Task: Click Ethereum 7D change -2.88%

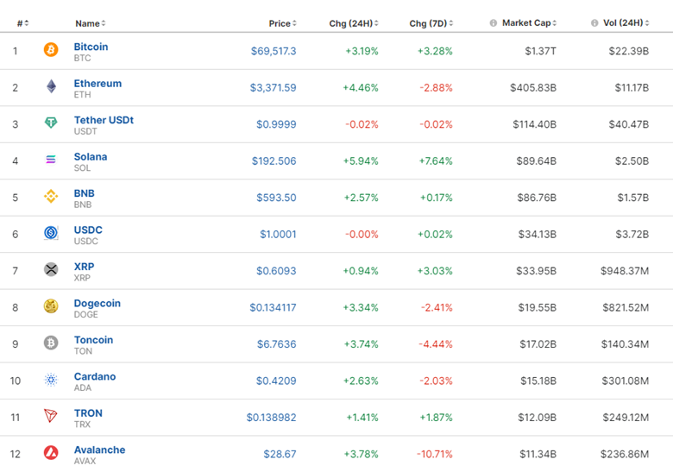Action: (x=436, y=87)
